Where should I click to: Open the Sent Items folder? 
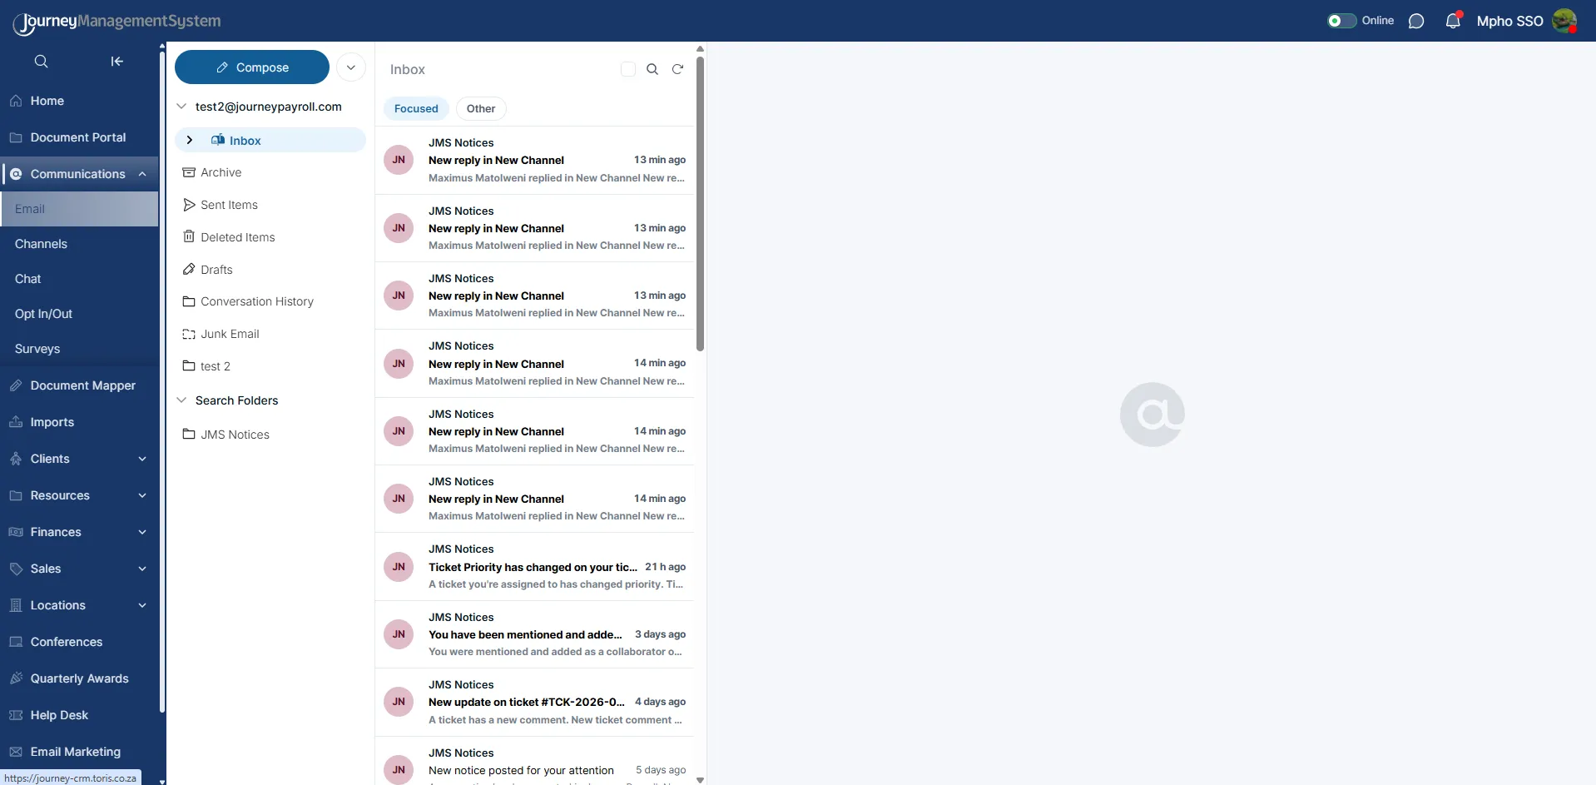[221, 205]
